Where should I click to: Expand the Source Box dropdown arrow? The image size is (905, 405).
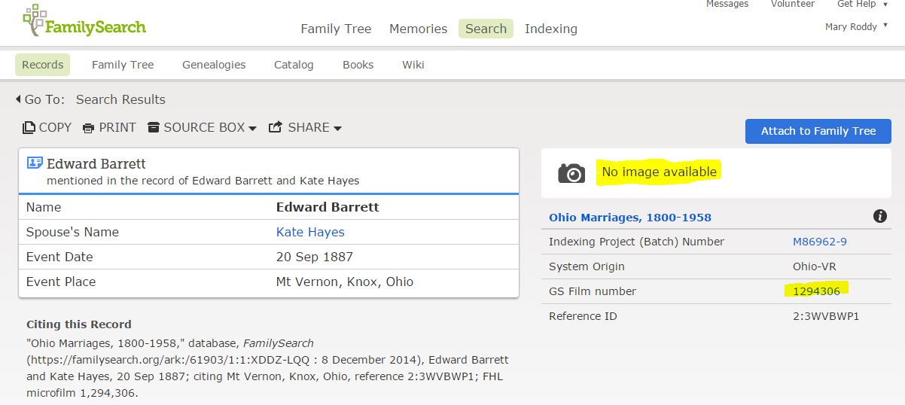click(252, 129)
